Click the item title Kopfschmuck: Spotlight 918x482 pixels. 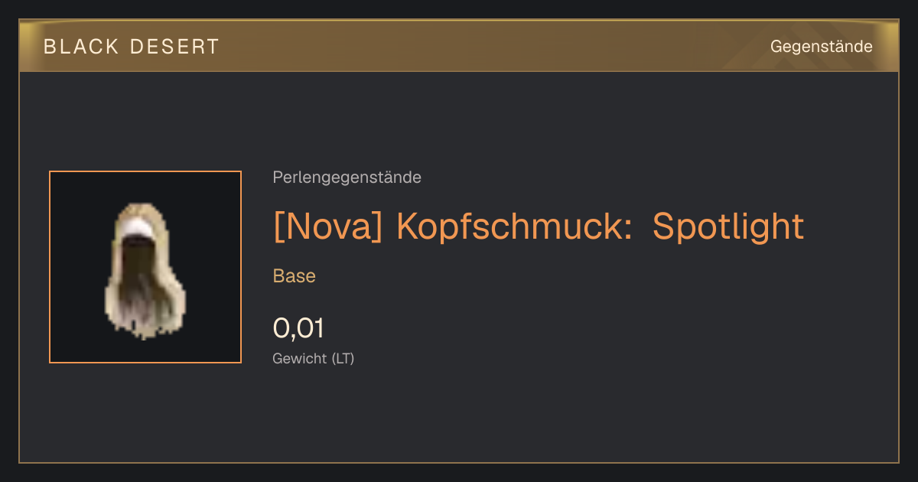click(x=601, y=226)
